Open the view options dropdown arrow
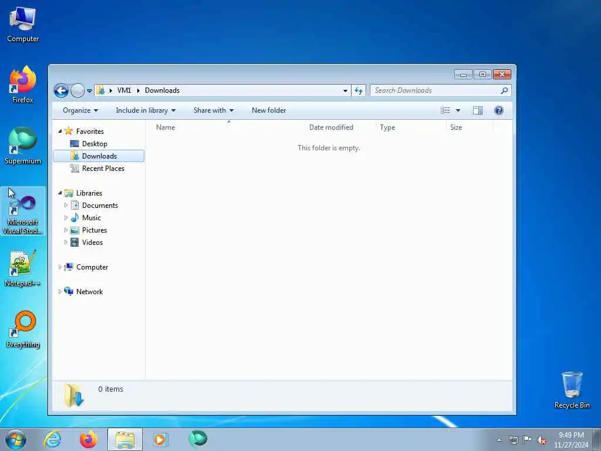601x451 pixels. point(458,110)
